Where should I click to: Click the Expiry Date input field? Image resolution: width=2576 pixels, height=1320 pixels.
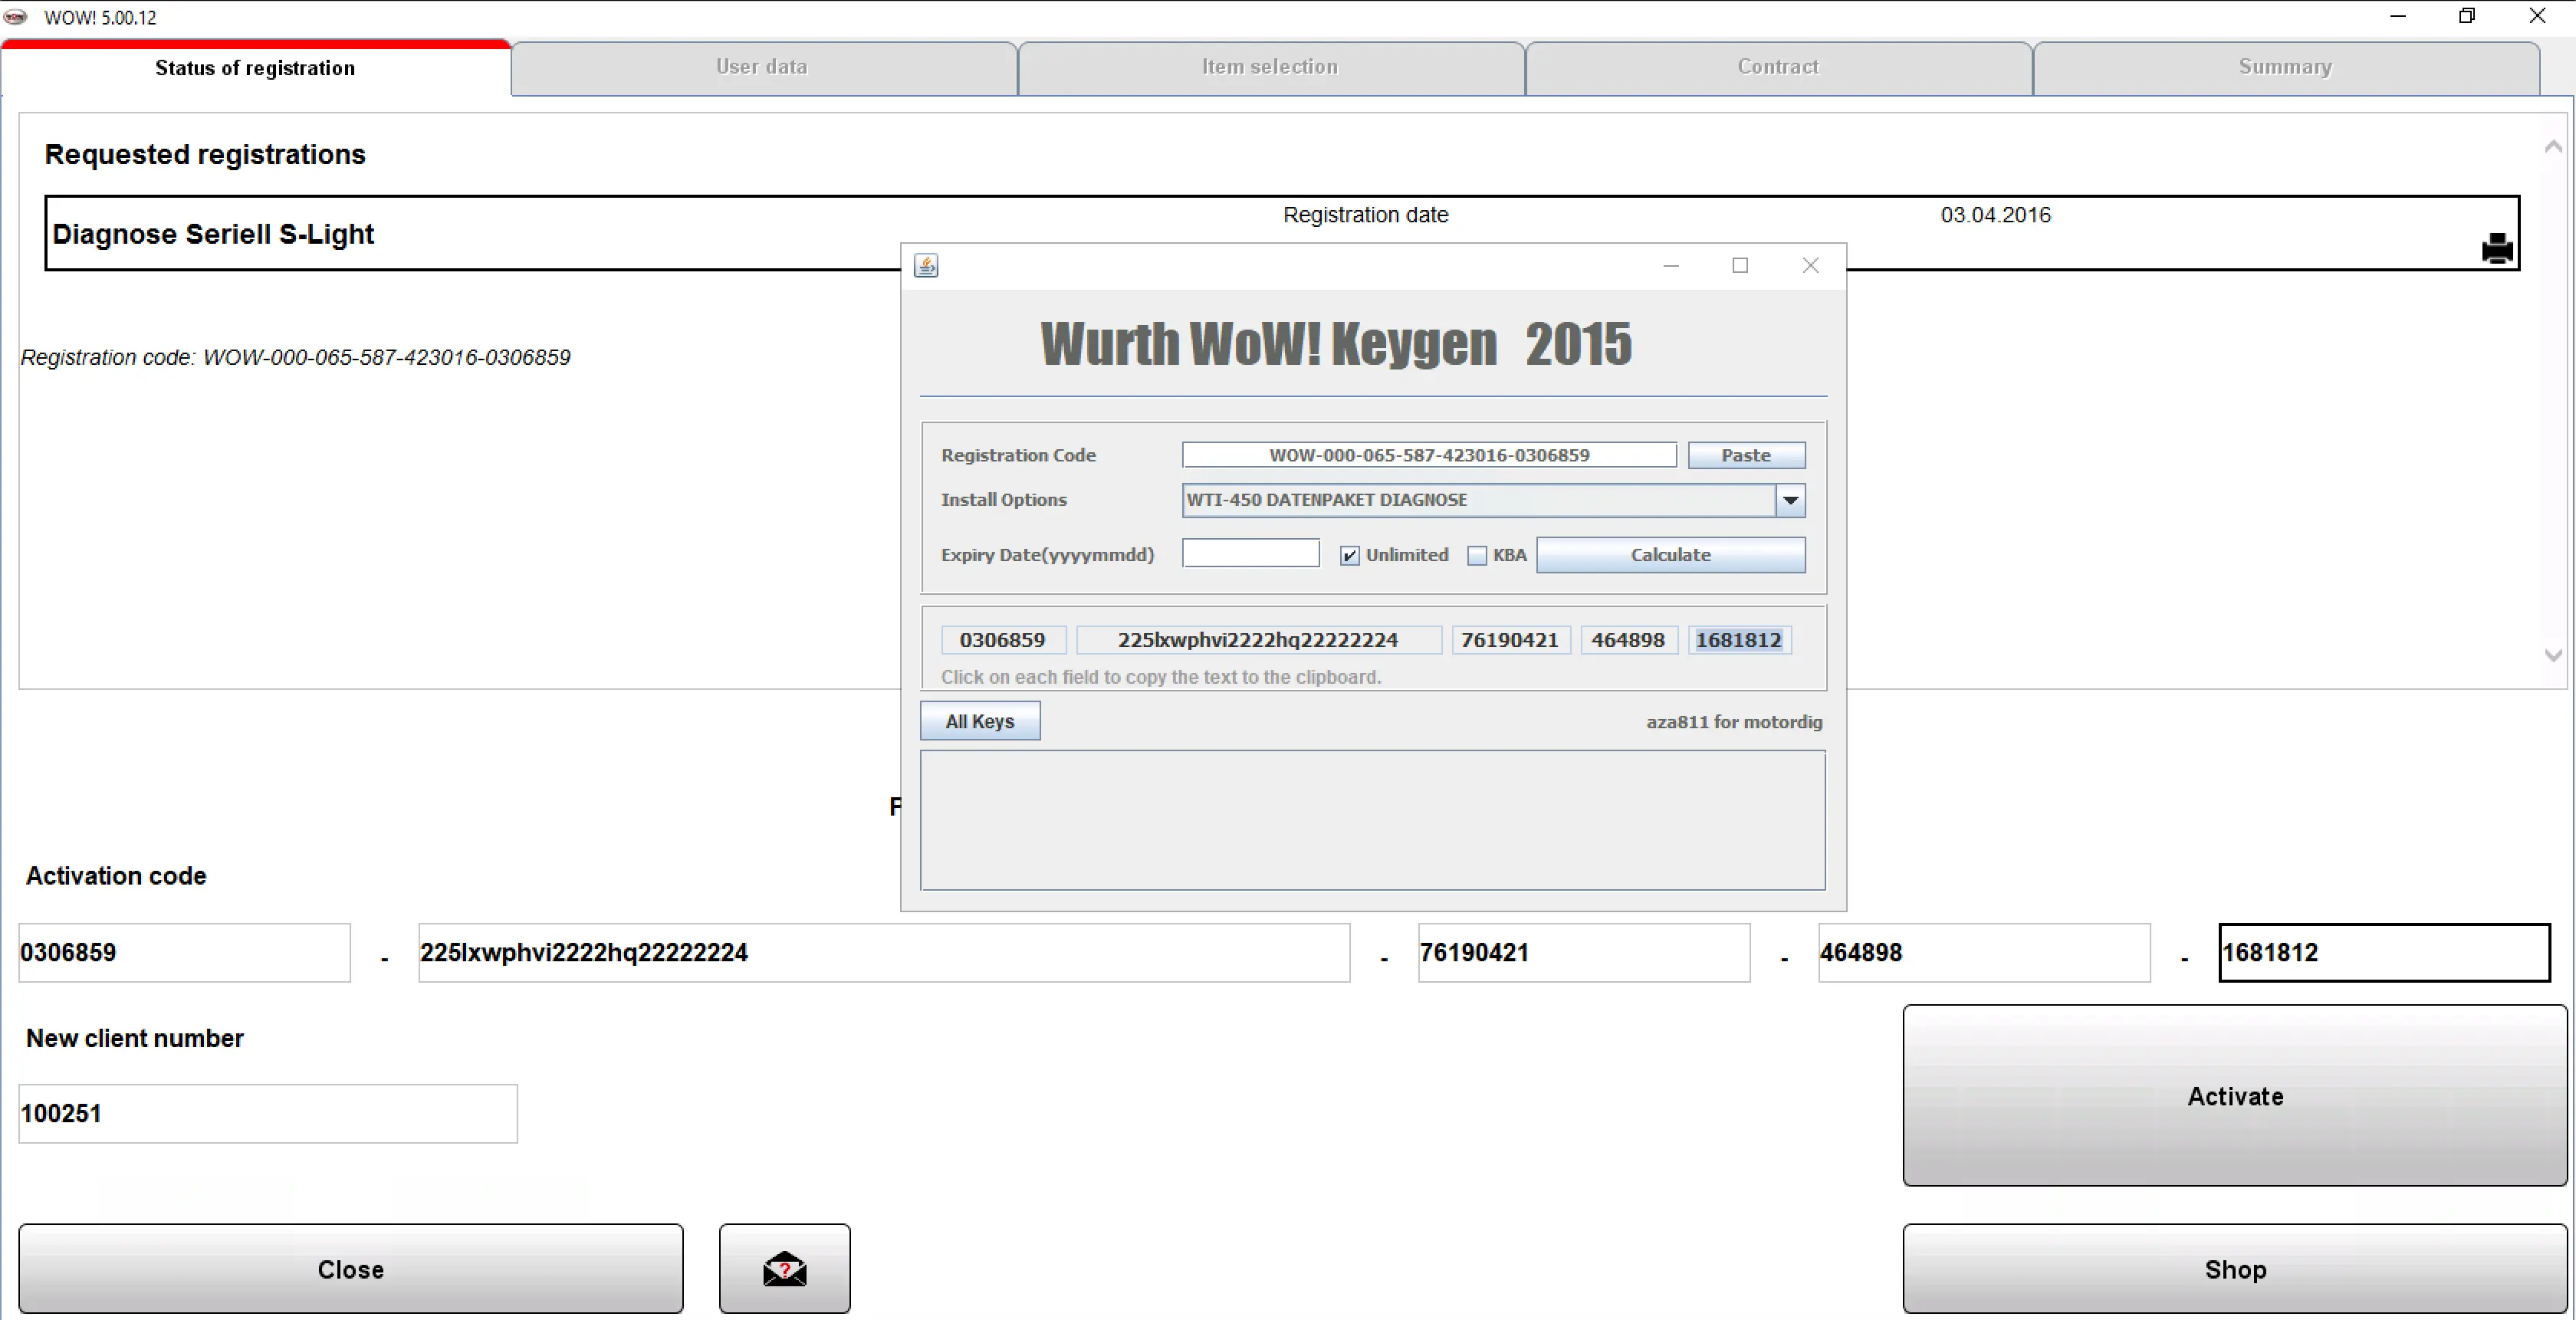pyautogui.click(x=1250, y=554)
